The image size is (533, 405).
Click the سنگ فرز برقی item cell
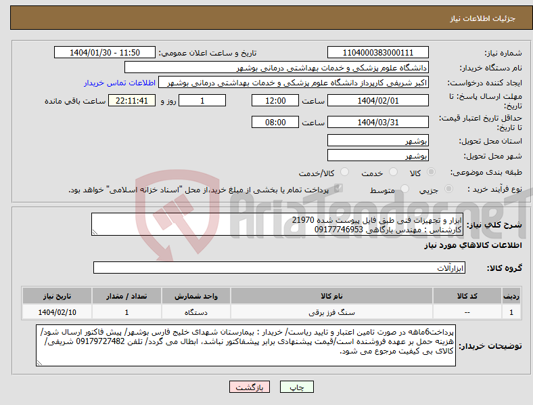331,312
